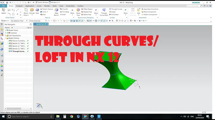The width and height of the screenshot is (215, 120).
Task: Select the Sketch tool
Action: [4, 11]
